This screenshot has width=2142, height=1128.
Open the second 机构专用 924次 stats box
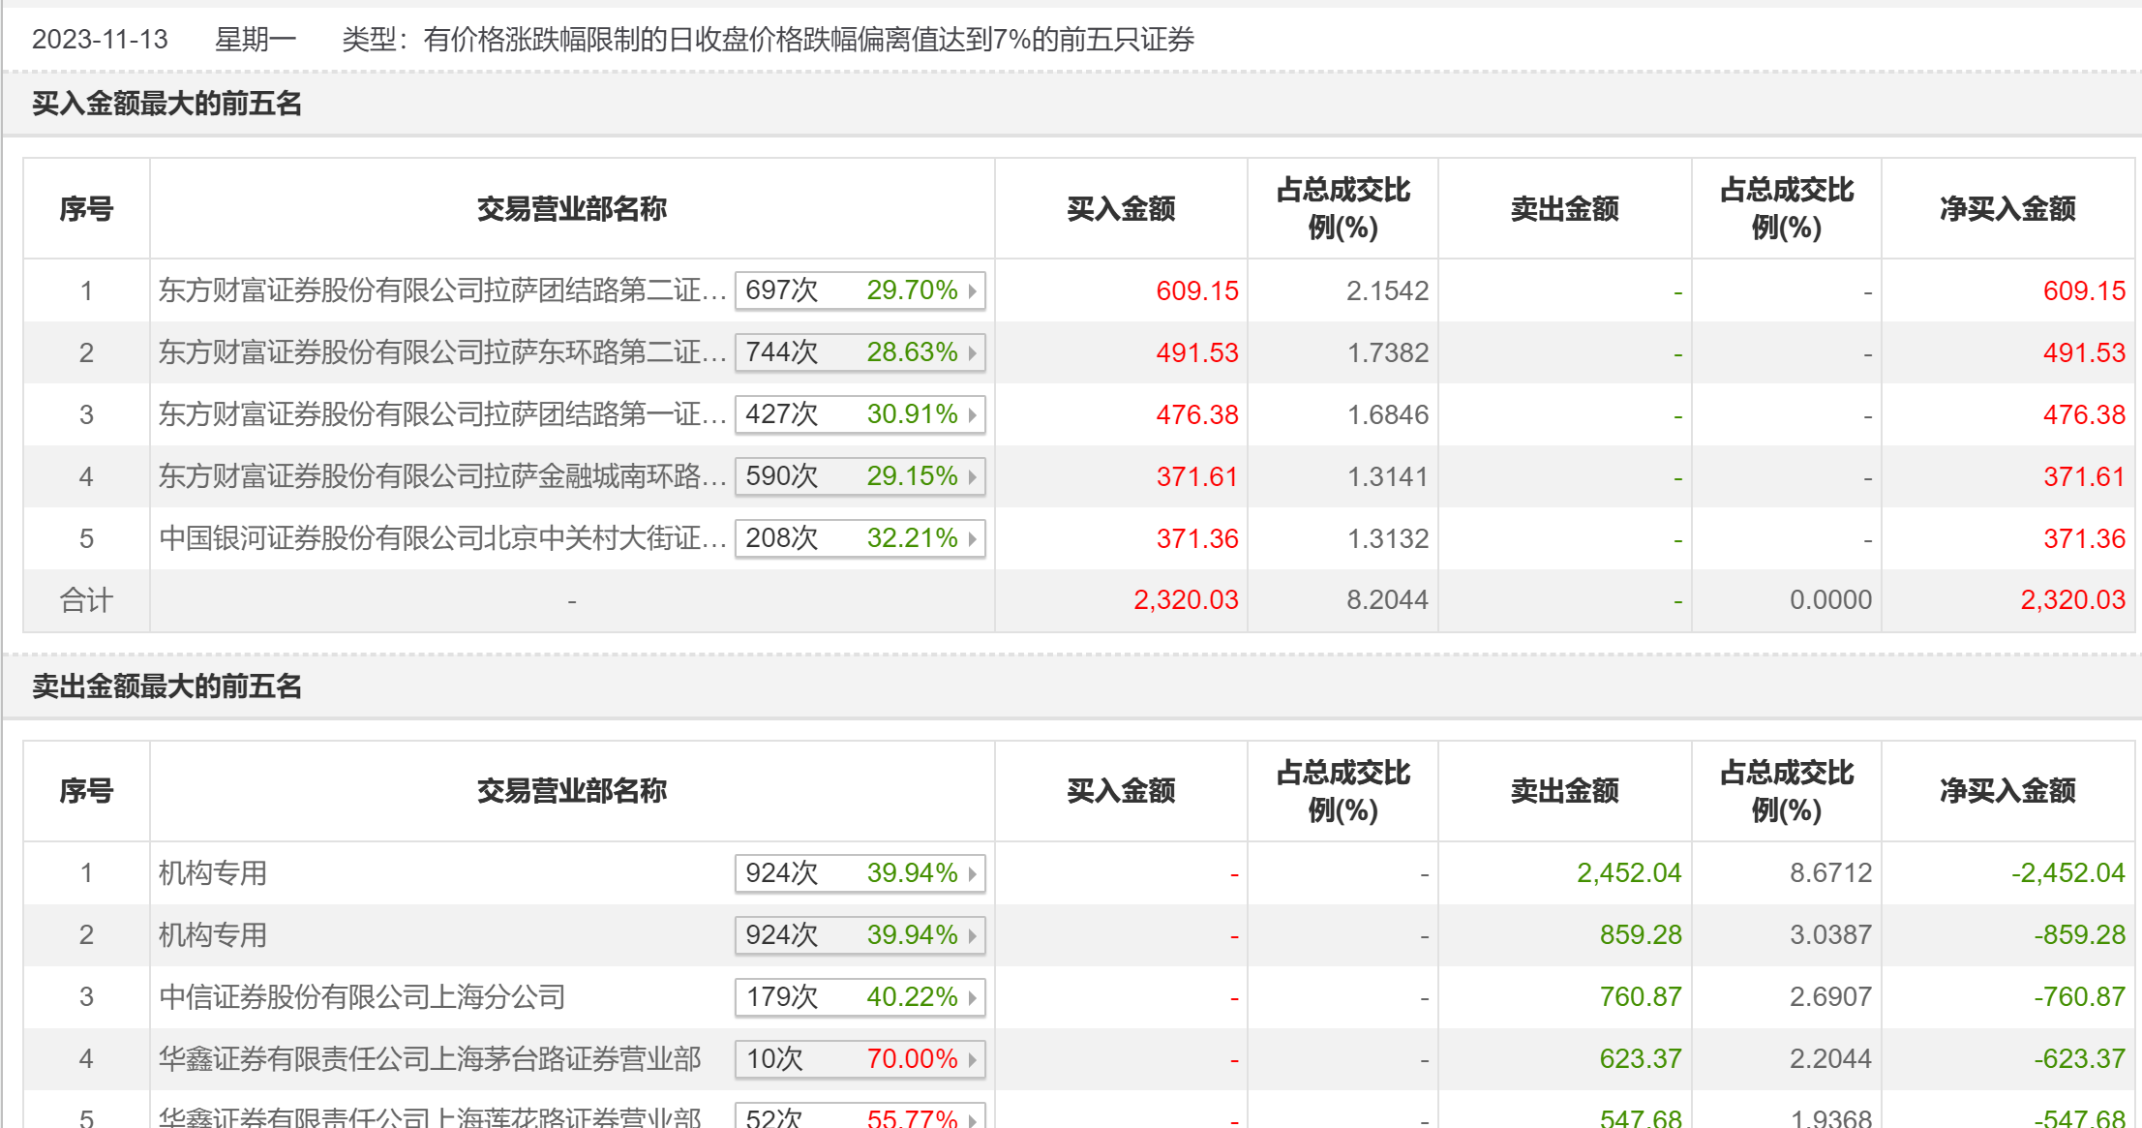pos(860,935)
